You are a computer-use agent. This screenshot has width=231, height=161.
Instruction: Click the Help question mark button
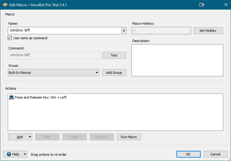(x=12, y=154)
